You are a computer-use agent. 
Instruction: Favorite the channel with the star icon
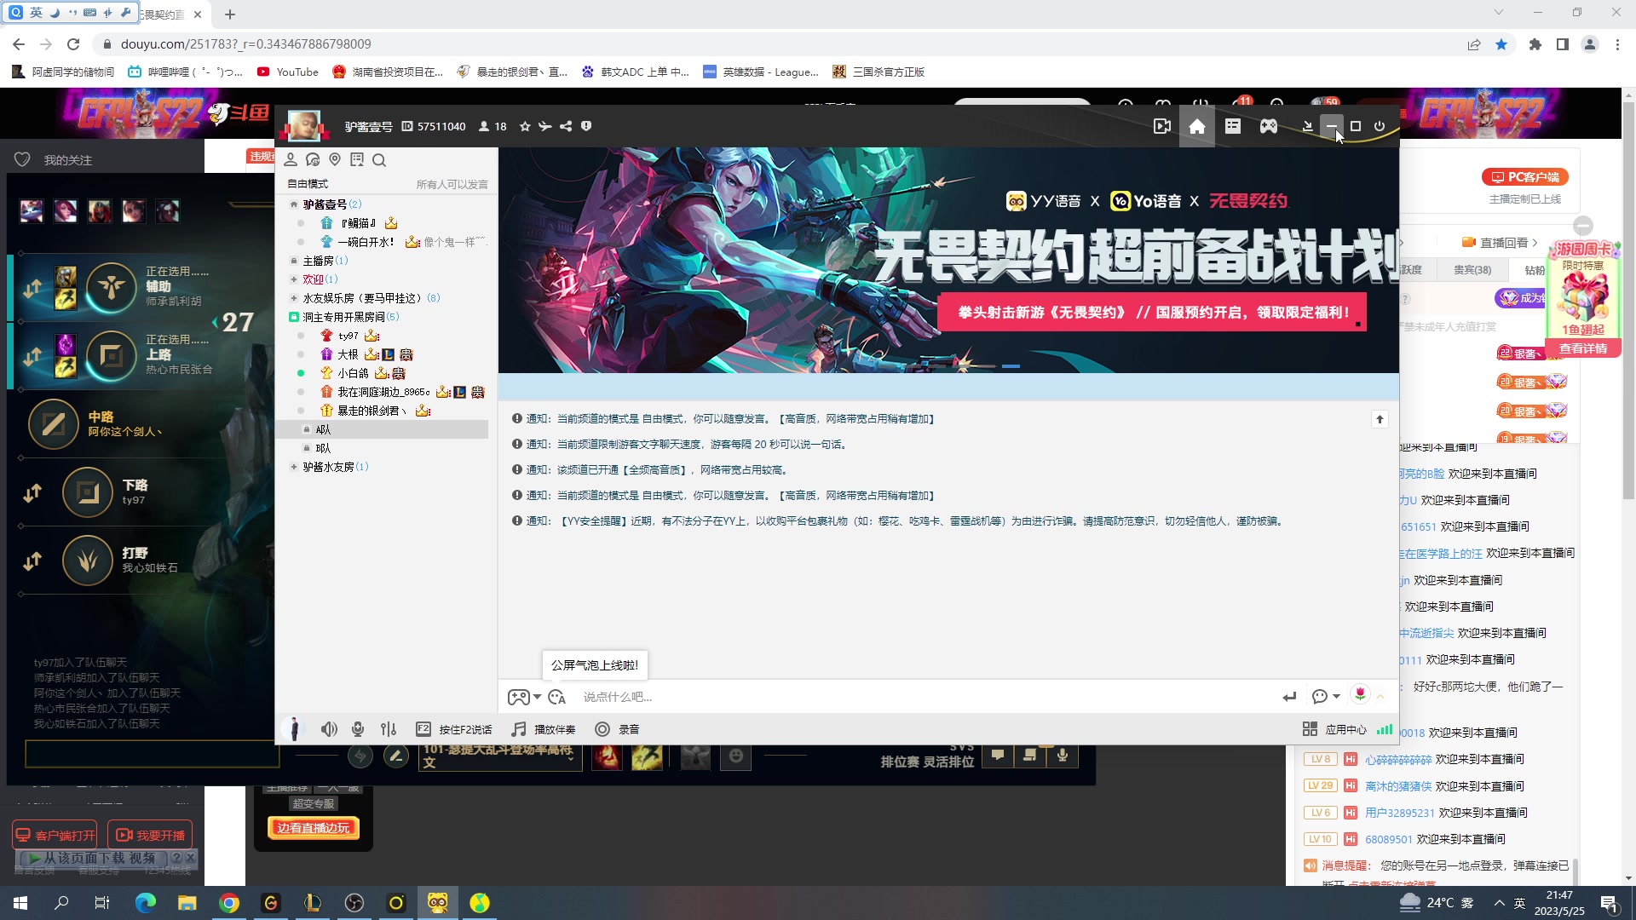(x=525, y=126)
